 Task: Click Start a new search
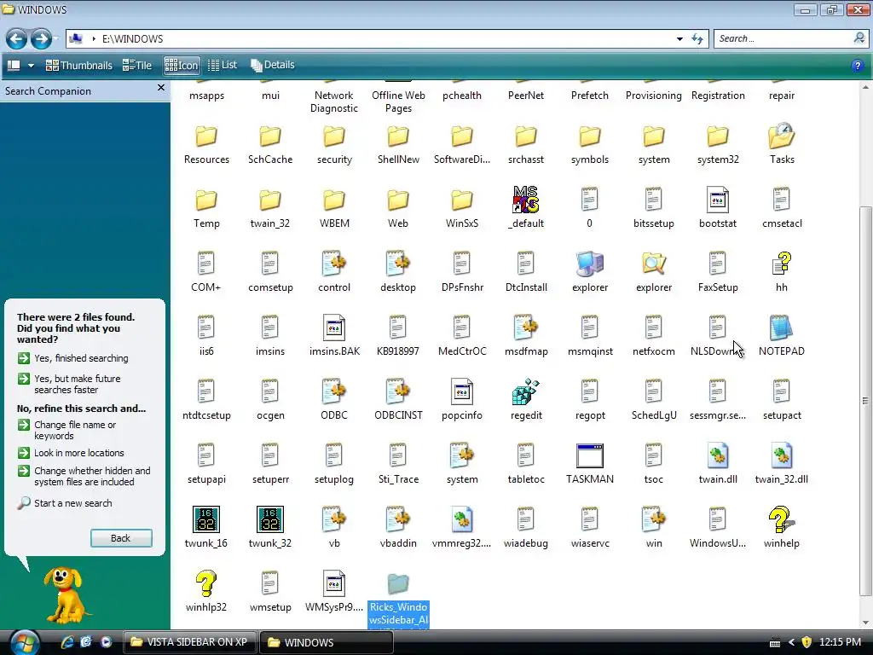click(x=65, y=503)
